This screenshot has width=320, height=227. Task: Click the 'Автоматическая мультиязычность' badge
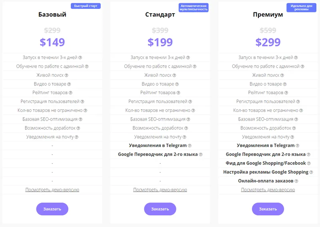(194, 8)
